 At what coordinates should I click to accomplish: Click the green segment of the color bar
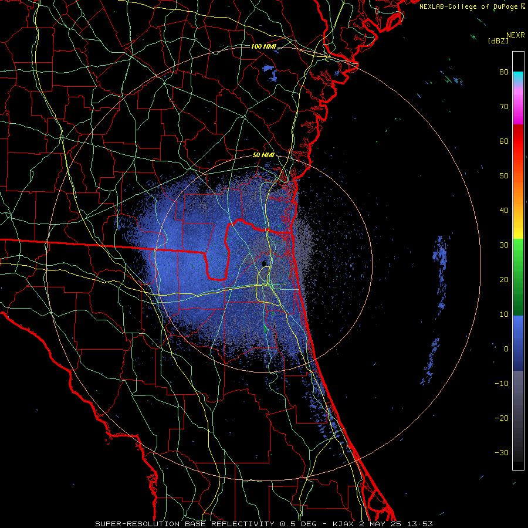518,277
